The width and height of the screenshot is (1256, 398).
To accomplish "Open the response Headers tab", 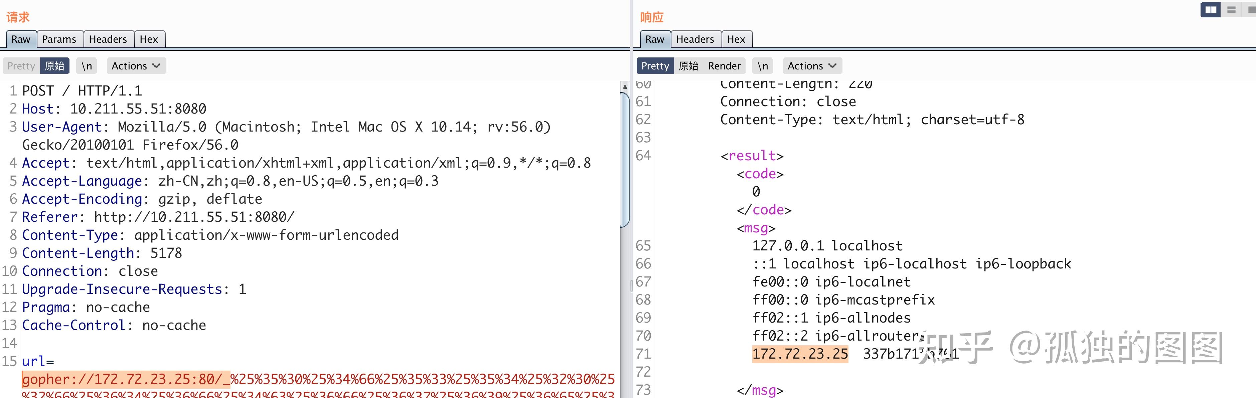I will (x=695, y=39).
